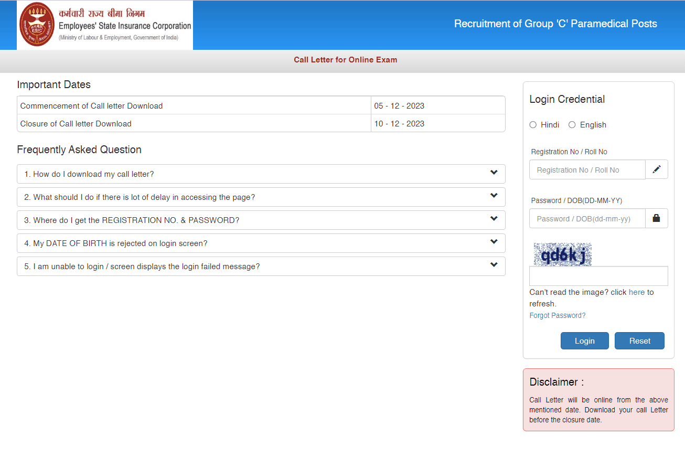Image resolution: width=685 pixels, height=458 pixels.
Task: Click the lock icon beside Password field
Action: [657, 218]
